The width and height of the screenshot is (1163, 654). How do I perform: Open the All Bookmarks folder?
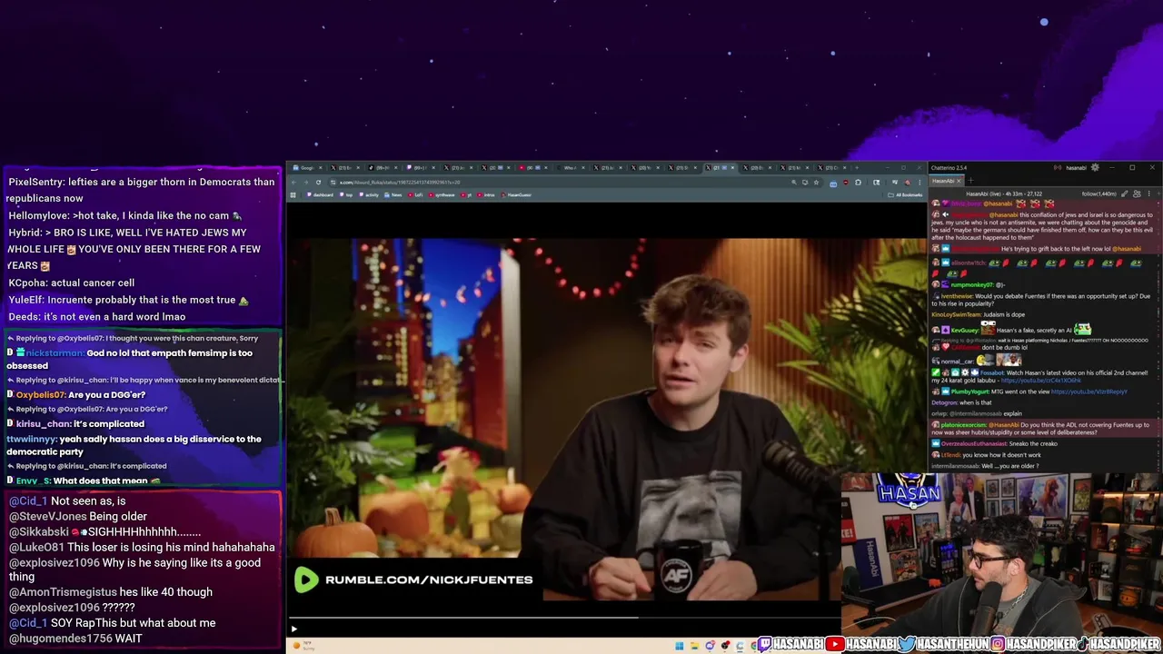click(x=905, y=194)
